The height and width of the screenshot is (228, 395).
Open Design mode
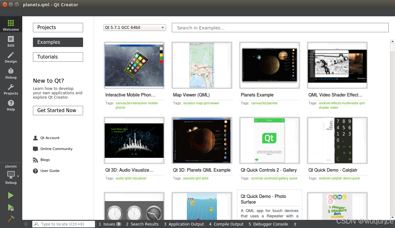[11, 57]
